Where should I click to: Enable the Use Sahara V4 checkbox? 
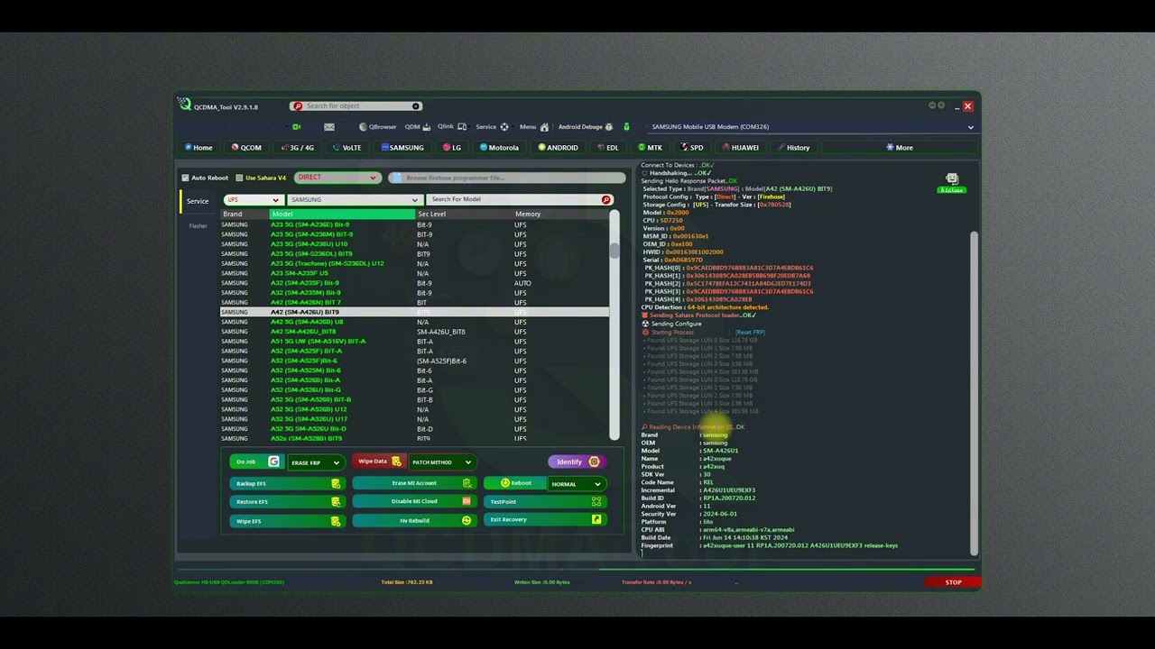[x=239, y=178]
